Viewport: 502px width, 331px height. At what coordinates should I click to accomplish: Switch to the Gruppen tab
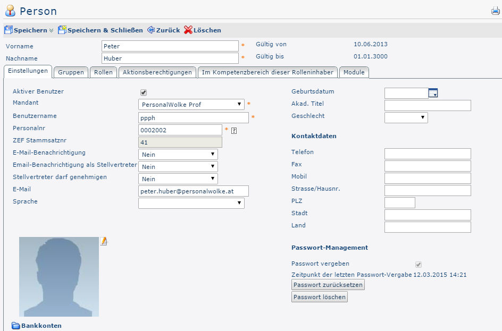pos(71,72)
